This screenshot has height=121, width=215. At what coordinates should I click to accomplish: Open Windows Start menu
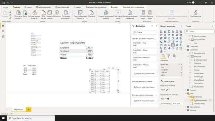coord(3,118)
